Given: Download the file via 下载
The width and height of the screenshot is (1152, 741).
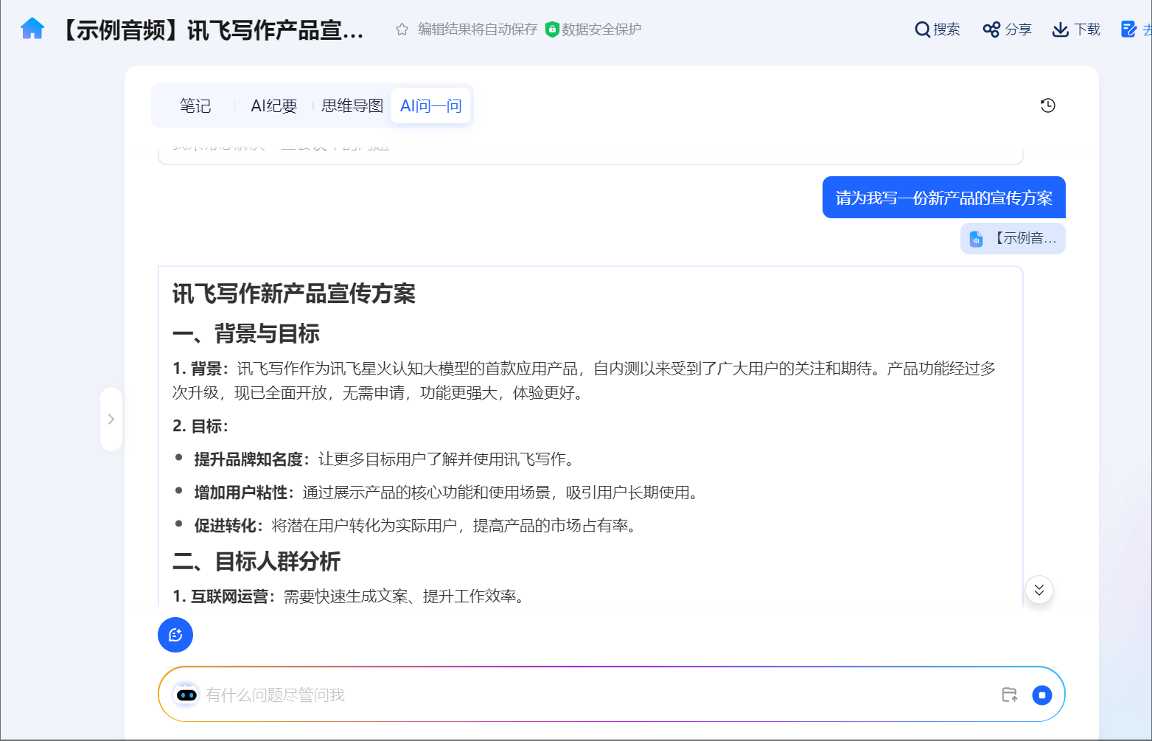Looking at the screenshot, I should coord(1076,29).
